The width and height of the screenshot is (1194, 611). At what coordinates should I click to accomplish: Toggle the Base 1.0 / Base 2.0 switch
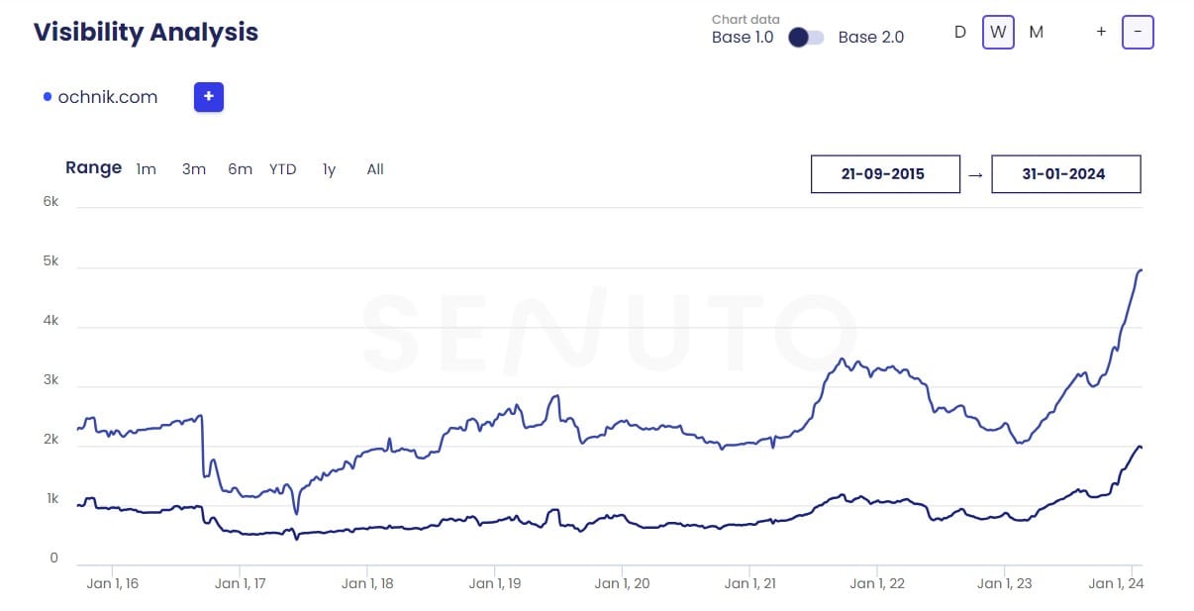805,38
